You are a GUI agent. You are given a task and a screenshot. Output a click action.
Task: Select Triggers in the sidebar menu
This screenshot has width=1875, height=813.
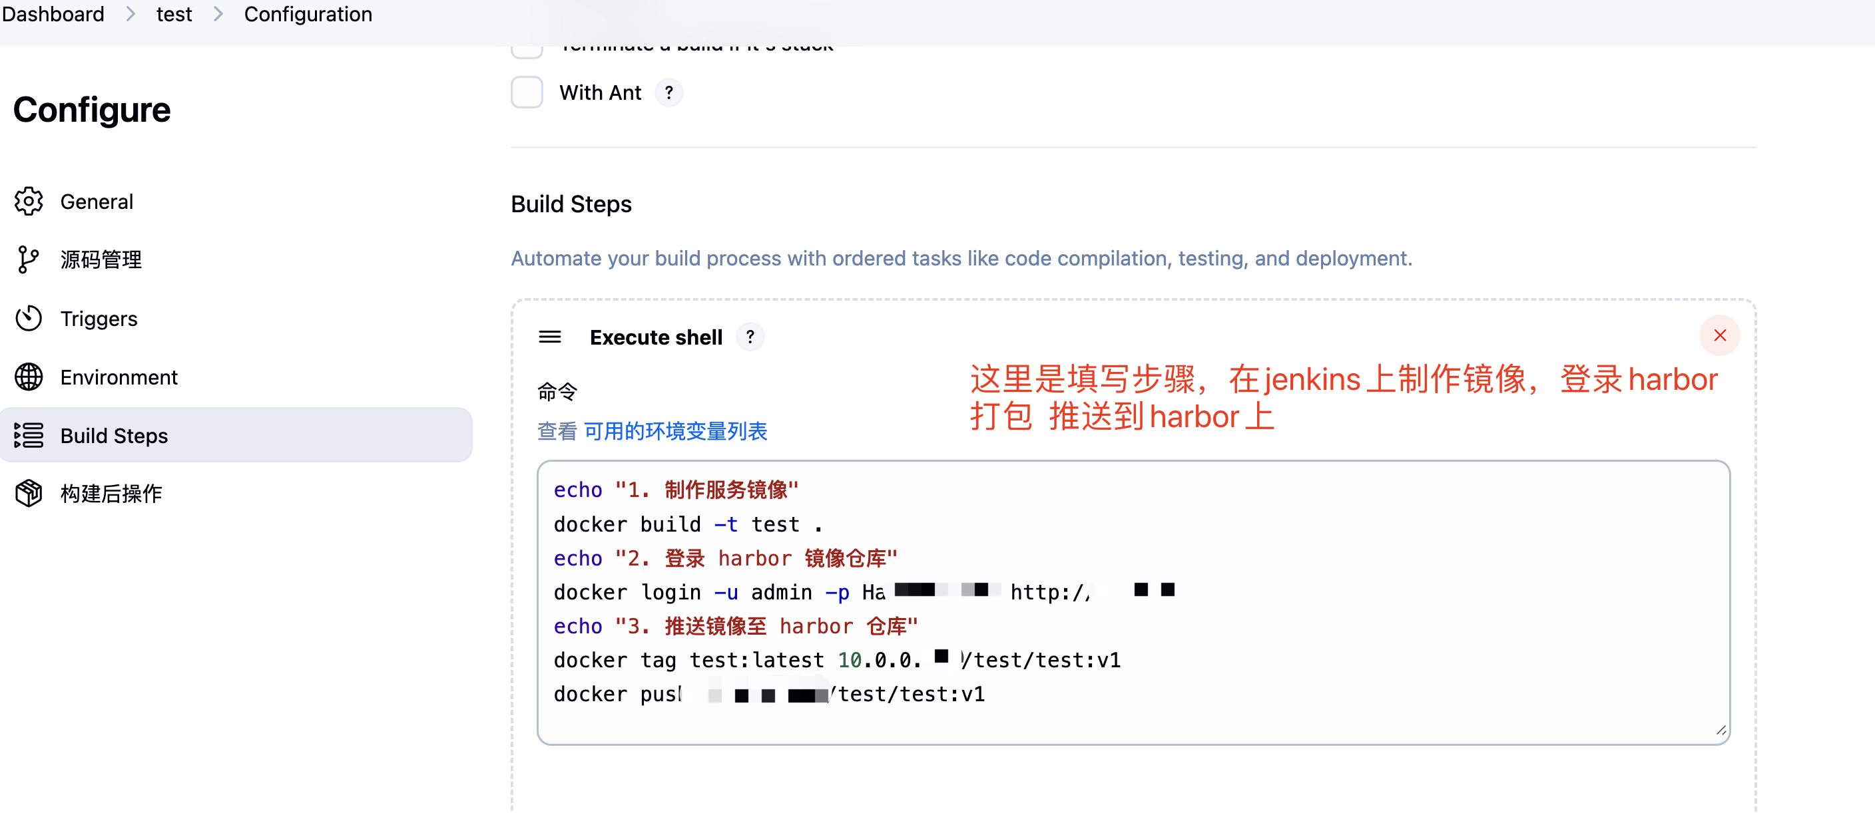click(x=99, y=319)
